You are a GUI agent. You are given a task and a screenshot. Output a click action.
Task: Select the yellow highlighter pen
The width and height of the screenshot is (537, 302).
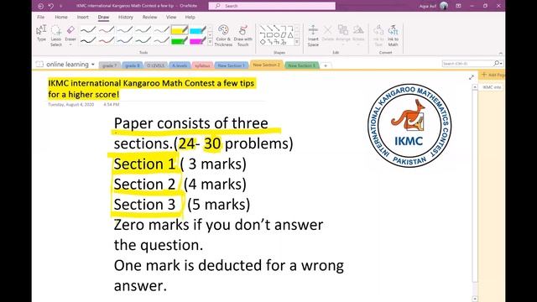(179, 30)
